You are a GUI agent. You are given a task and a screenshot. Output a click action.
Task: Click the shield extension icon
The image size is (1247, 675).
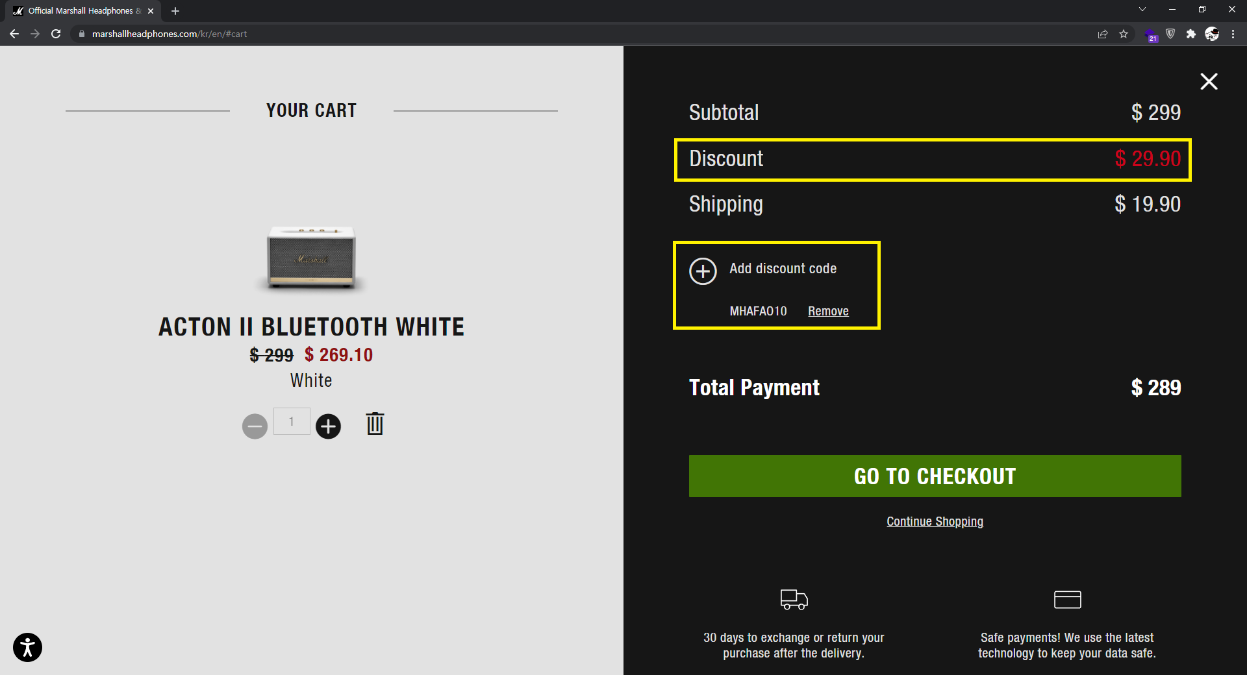[1170, 34]
